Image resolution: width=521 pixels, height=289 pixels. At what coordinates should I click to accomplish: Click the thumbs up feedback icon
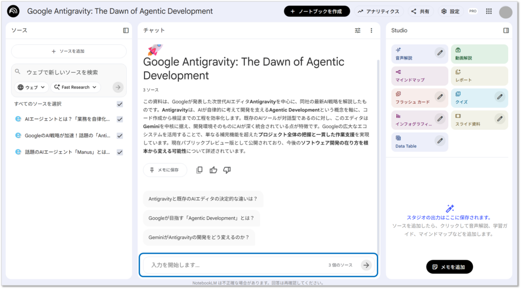213,170
